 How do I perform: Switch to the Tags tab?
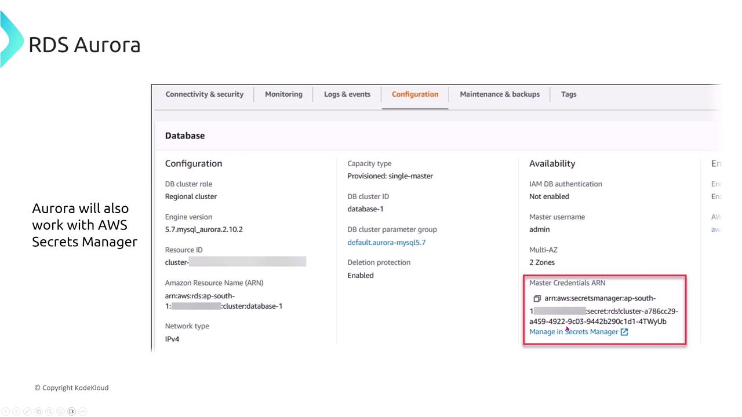click(x=568, y=94)
